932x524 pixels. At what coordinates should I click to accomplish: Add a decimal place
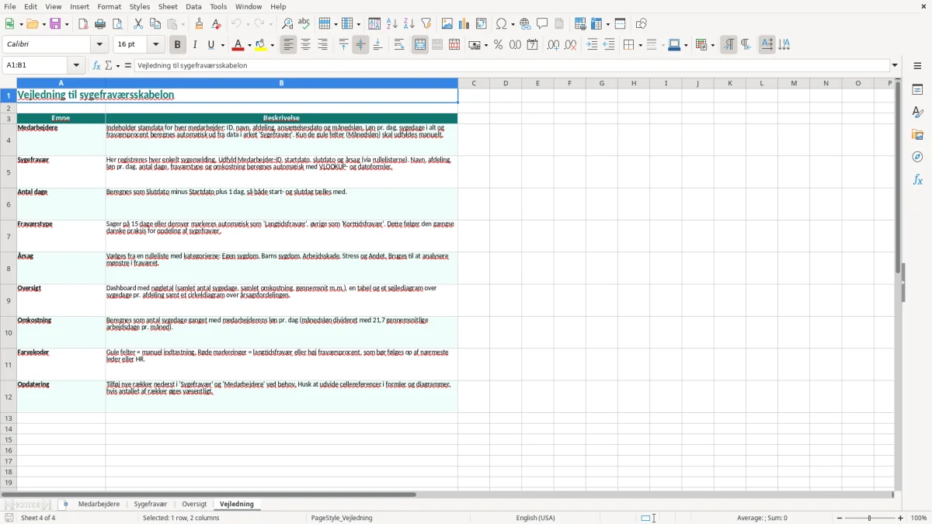(x=553, y=45)
